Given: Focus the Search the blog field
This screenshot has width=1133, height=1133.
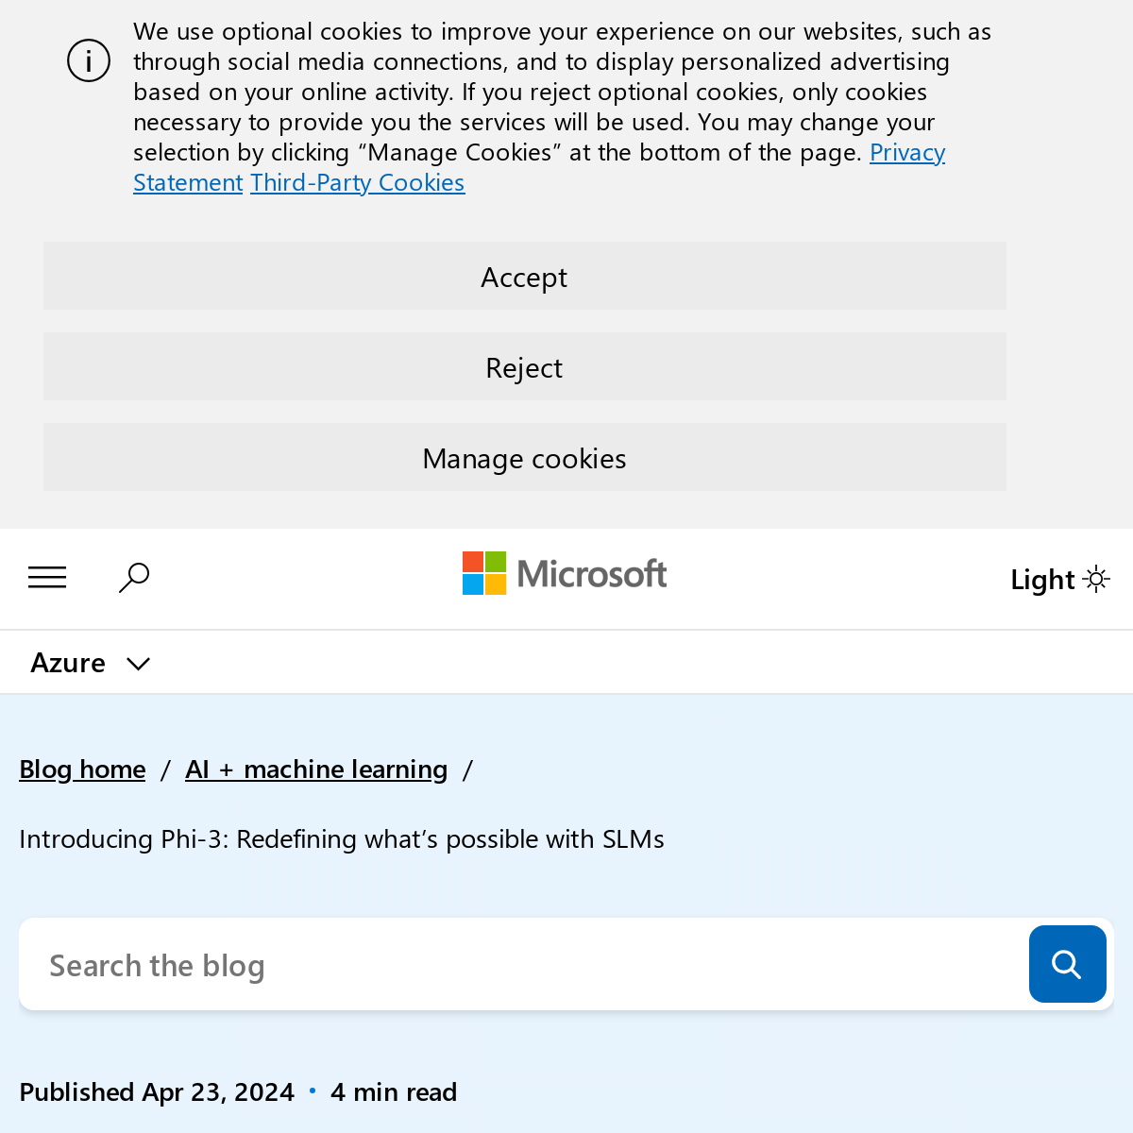Looking at the screenshot, I should click(519, 965).
